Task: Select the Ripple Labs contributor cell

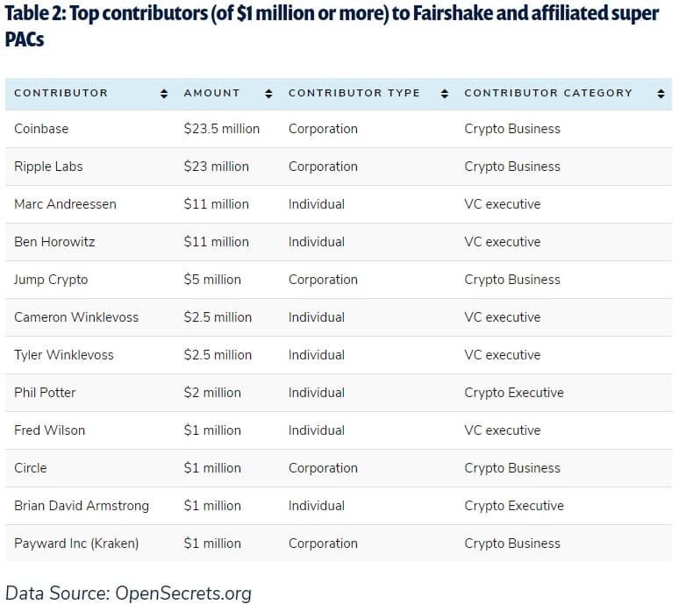Action: tap(48, 167)
